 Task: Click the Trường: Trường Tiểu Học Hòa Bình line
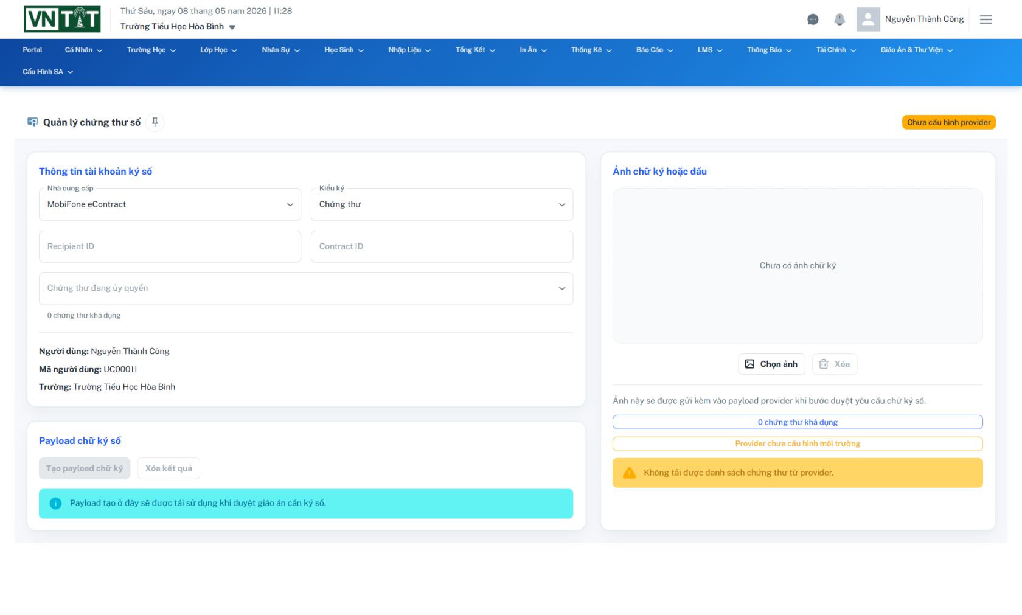click(107, 387)
